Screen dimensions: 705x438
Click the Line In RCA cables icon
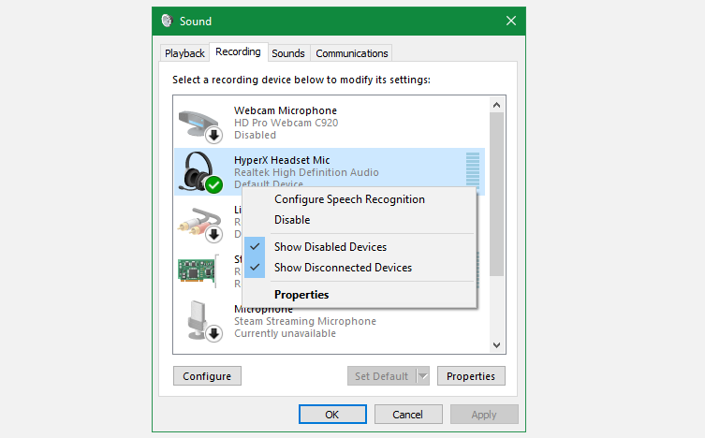coord(200,225)
